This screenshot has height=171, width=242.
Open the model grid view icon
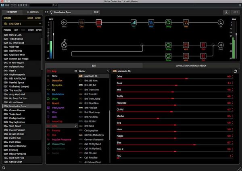76,71
